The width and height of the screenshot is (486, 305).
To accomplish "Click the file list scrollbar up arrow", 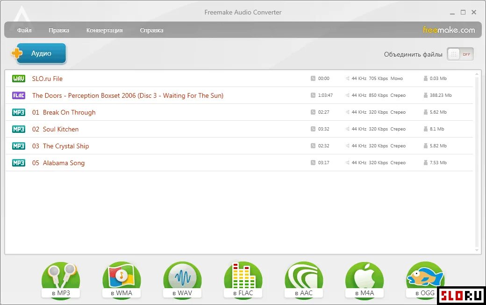I will click(477, 74).
